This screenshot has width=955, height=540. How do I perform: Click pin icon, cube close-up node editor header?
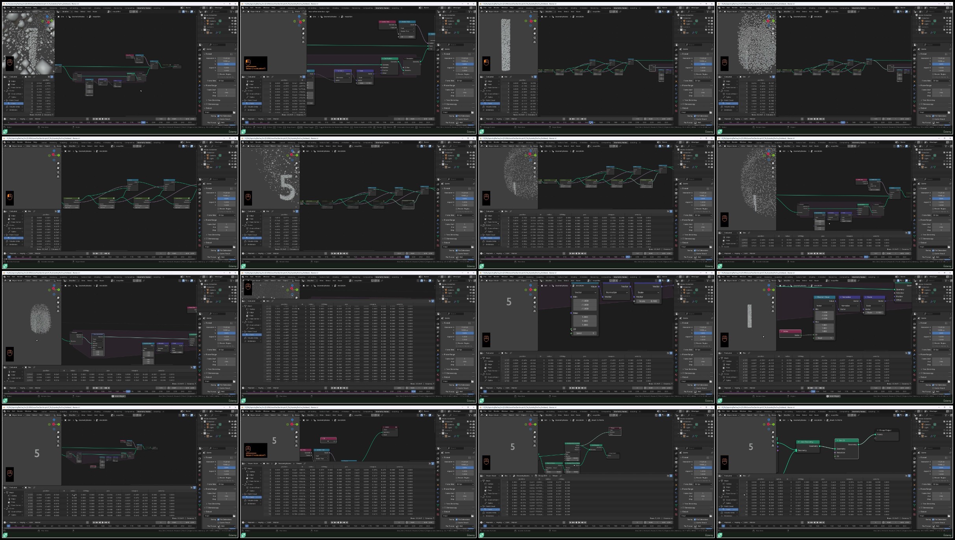[x=140, y=11]
